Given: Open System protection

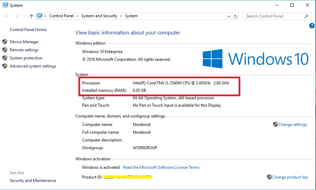Looking at the screenshot, I should click(x=26, y=58).
